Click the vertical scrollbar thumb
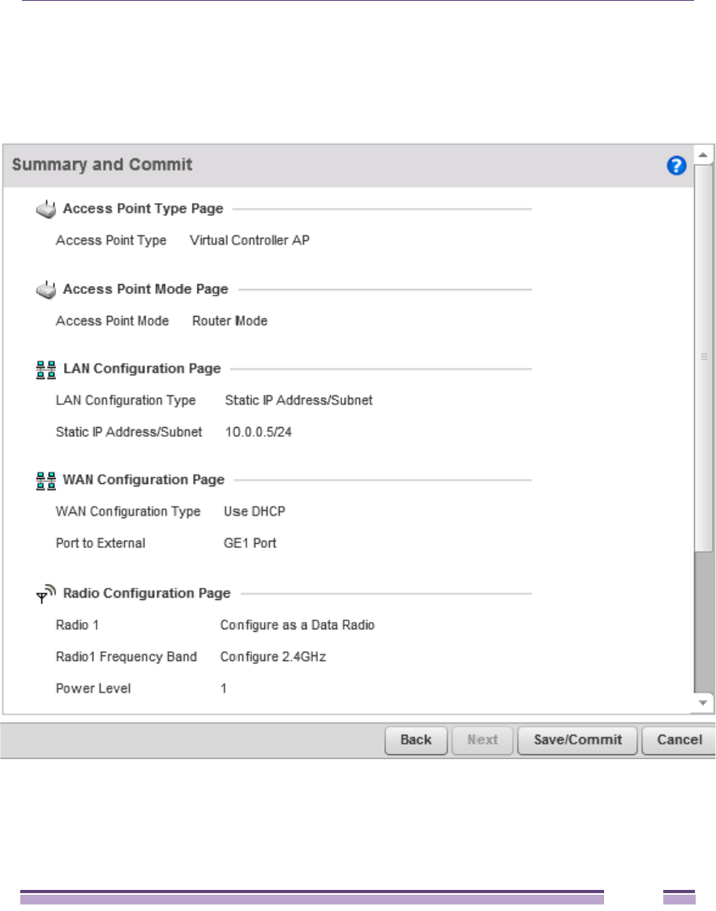716x911 pixels. click(x=704, y=357)
